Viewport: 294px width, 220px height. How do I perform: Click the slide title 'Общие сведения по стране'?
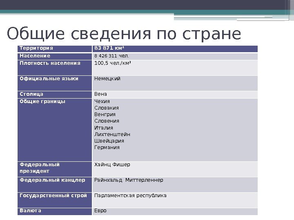point(124,34)
